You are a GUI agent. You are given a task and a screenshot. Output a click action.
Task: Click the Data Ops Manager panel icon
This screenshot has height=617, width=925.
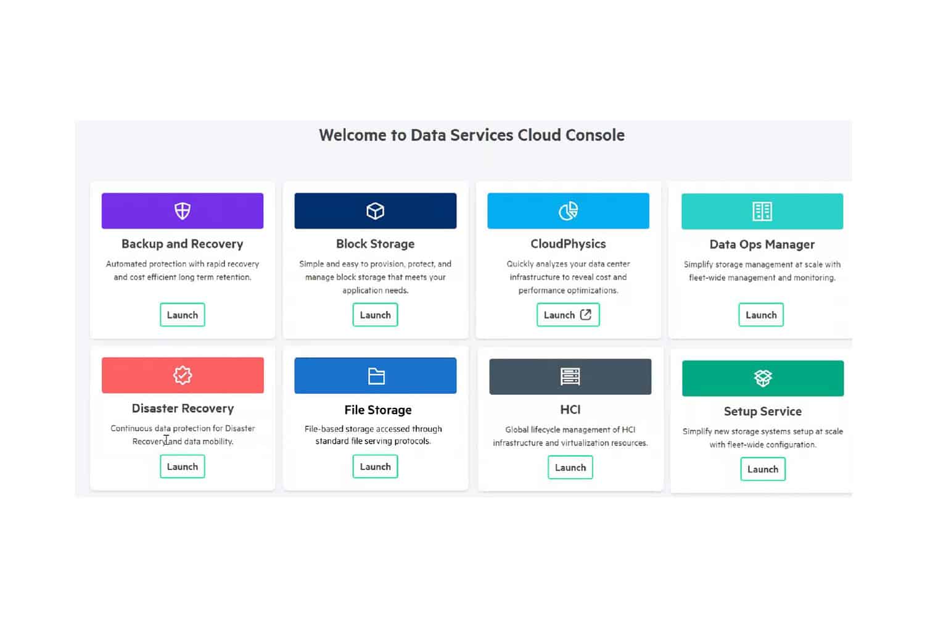(x=762, y=210)
